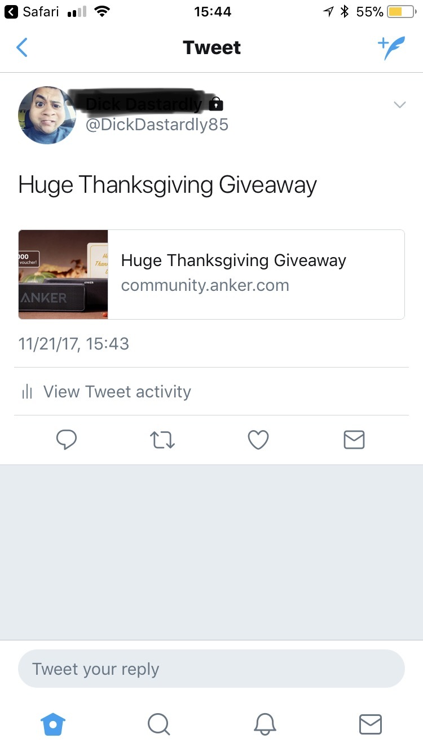Open community.anker.com link card
Screen dimensions: 423x752
click(x=211, y=275)
